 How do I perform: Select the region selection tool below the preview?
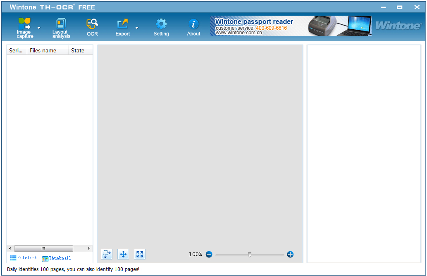pyautogui.click(x=106, y=254)
